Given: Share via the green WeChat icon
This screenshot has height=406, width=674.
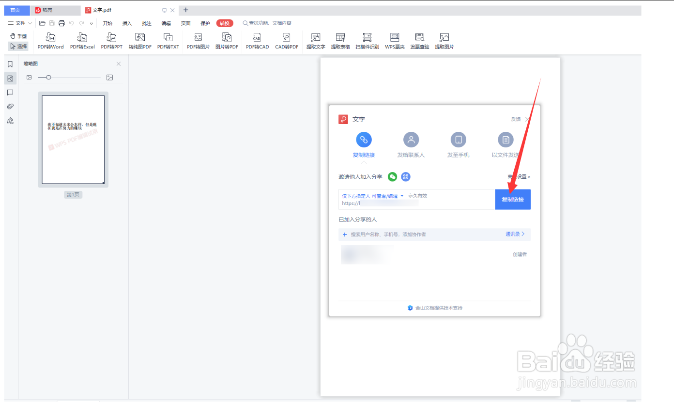Looking at the screenshot, I should pyautogui.click(x=393, y=177).
